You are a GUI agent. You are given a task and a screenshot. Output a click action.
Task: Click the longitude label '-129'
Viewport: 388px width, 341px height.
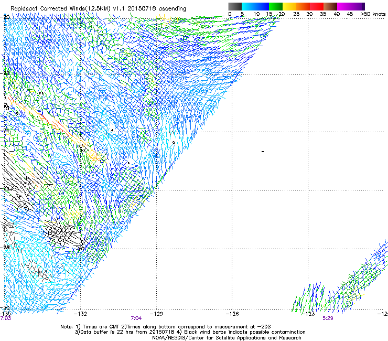point(156,314)
